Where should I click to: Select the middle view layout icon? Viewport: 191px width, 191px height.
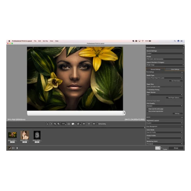tap(13, 148)
